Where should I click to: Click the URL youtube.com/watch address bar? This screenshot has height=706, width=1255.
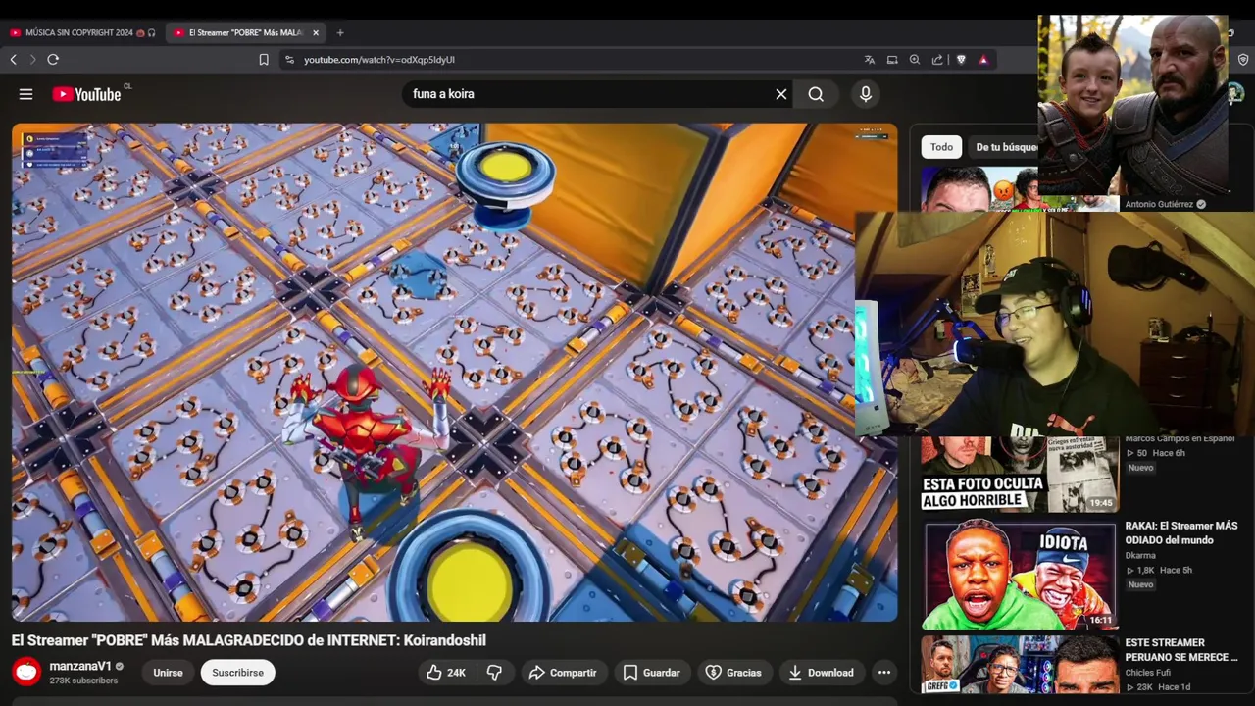(378, 60)
